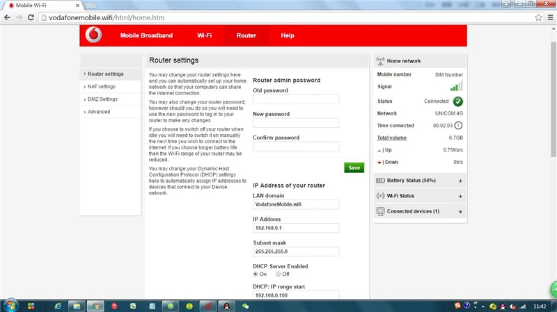557x312 pixels.
Task: Click the Wi-Fi Status signal icon
Action: [380, 196]
